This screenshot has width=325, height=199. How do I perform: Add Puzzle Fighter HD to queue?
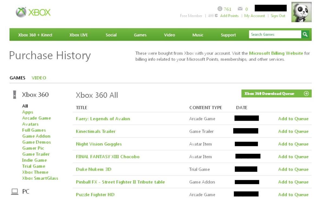[293, 194]
